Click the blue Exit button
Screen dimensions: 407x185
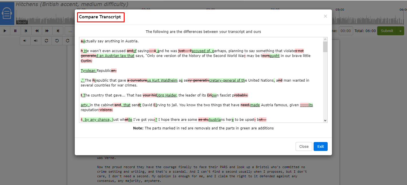pyautogui.click(x=321, y=146)
